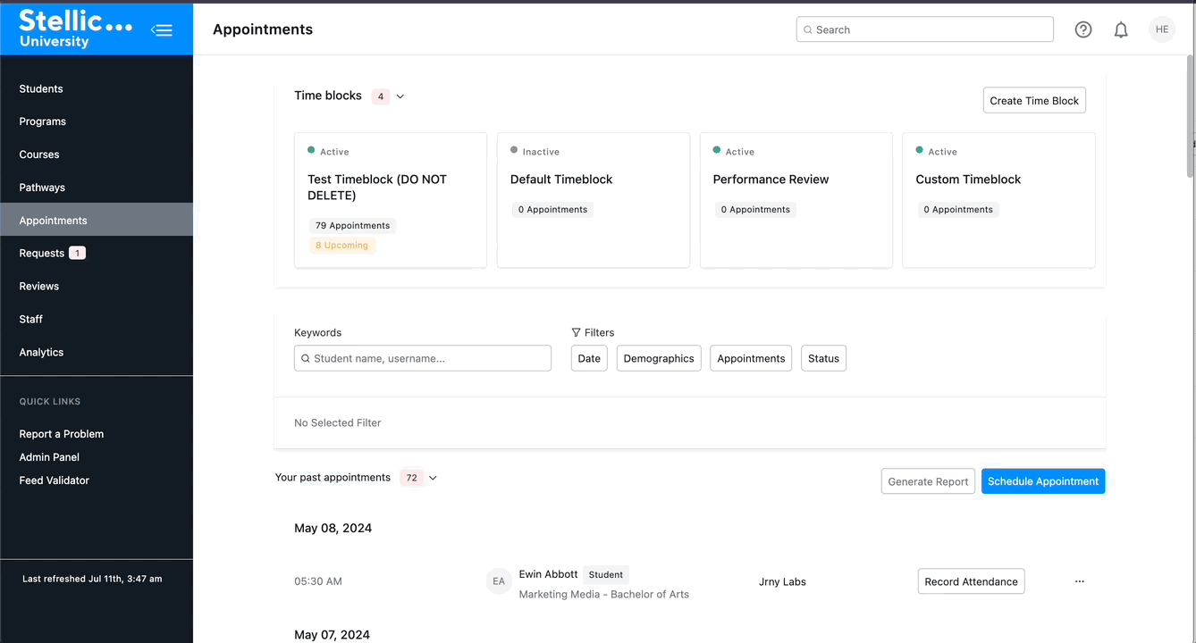
Task: Select Appointments in the sidebar
Action: pyautogui.click(x=97, y=220)
